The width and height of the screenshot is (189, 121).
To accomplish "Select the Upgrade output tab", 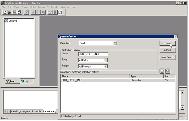I will click(x=26, y=111).
